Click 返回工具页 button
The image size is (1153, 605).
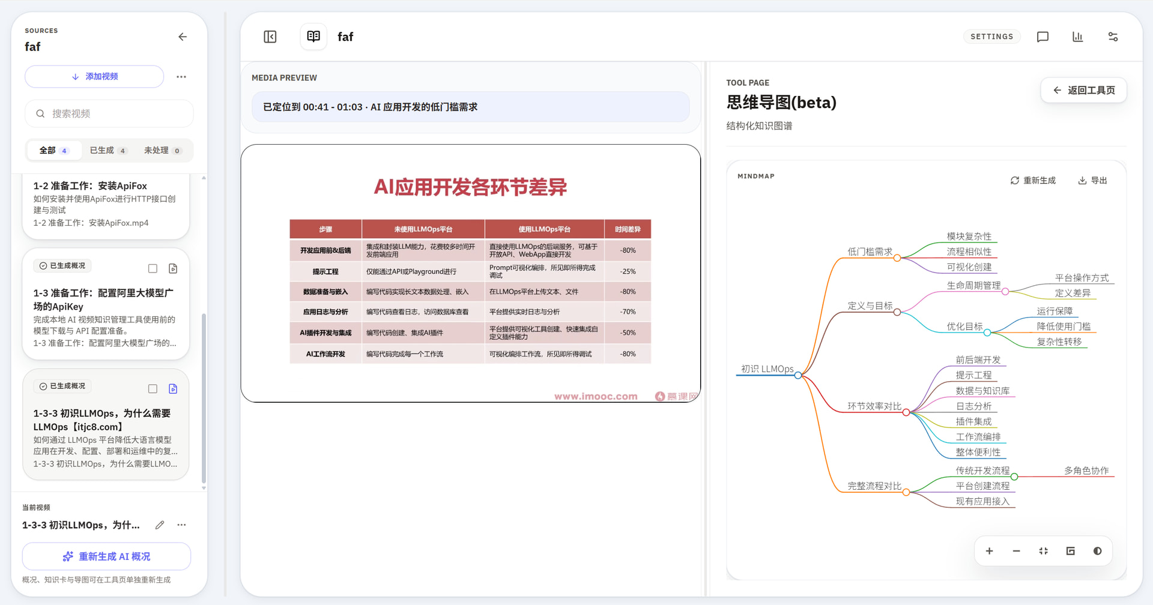pos(1083,90)
